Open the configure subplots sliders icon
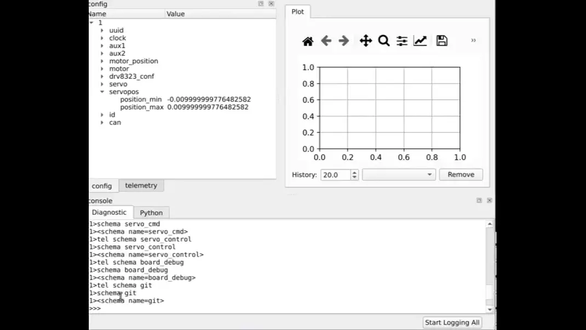The height and width of the screenshot is (330, 586). point(402,41)
